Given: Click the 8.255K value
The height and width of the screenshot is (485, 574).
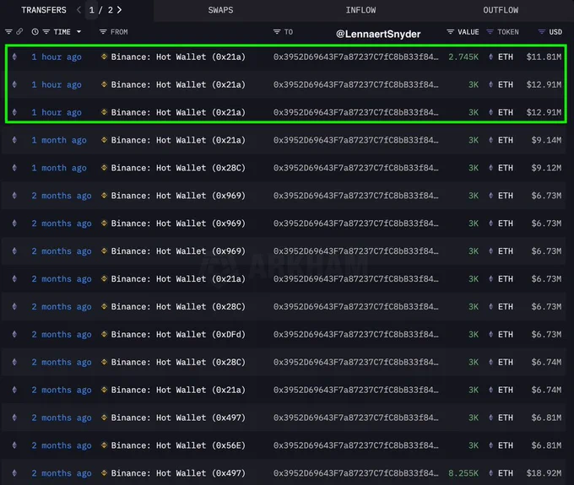Looking at the screenshot, I should (463, 473).
